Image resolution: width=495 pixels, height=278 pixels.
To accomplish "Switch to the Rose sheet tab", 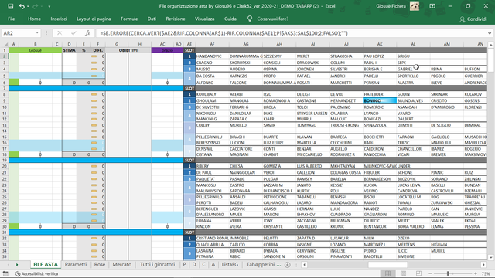I will [100, 264].
